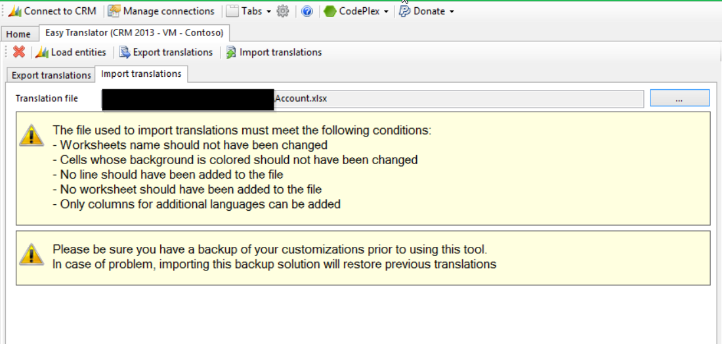Click the Connect to CRM button

52,11
